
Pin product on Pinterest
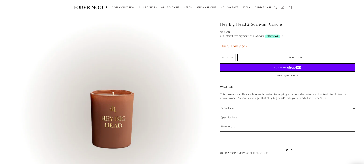click(292, 150)
